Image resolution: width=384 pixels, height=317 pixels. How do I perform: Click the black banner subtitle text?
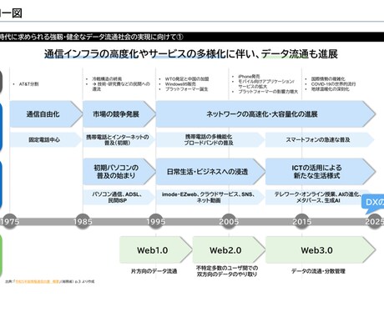tap(92, 37)
